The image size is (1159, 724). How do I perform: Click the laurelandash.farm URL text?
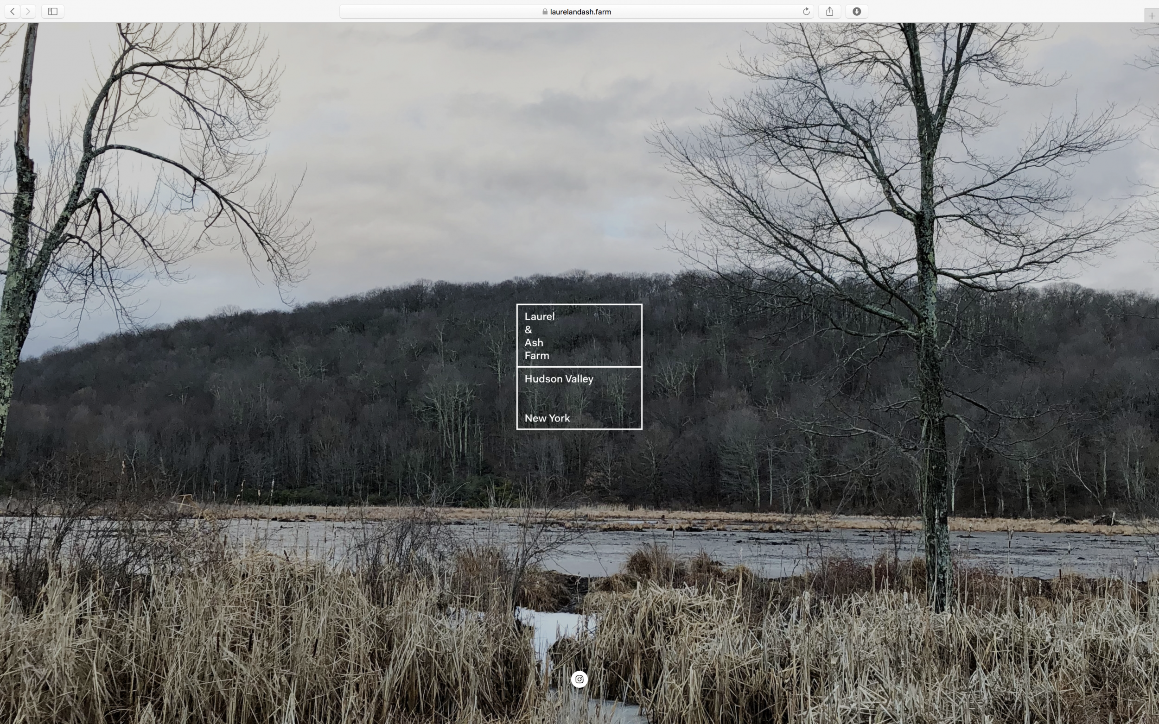(580, 12)
